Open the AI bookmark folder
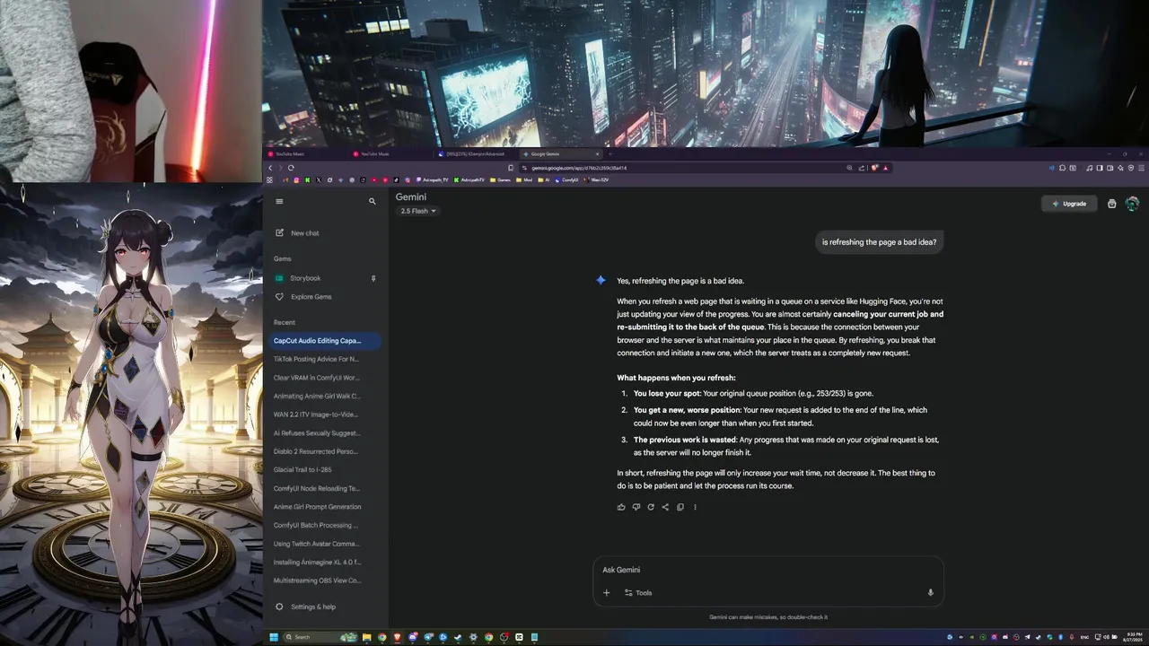The image size is (1149, 646). tap(543, 180)
